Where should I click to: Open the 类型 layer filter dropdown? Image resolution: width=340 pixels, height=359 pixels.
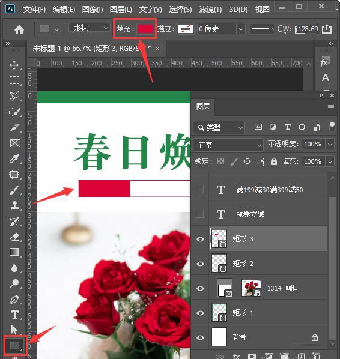(x=219, y=127)
